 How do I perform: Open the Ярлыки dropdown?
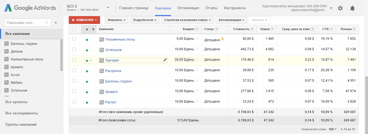(x=259, y=20)
